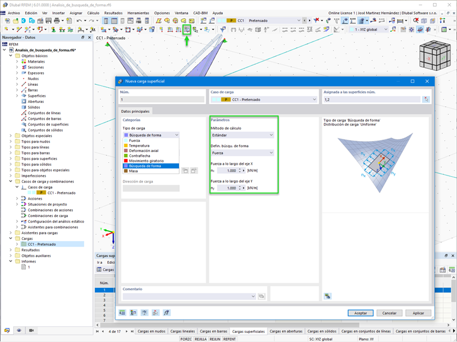Toggle the show-loads eye toolbar button
Image resolution: width=457 pixels, height=342 pixels.
[x=345, y=20]
